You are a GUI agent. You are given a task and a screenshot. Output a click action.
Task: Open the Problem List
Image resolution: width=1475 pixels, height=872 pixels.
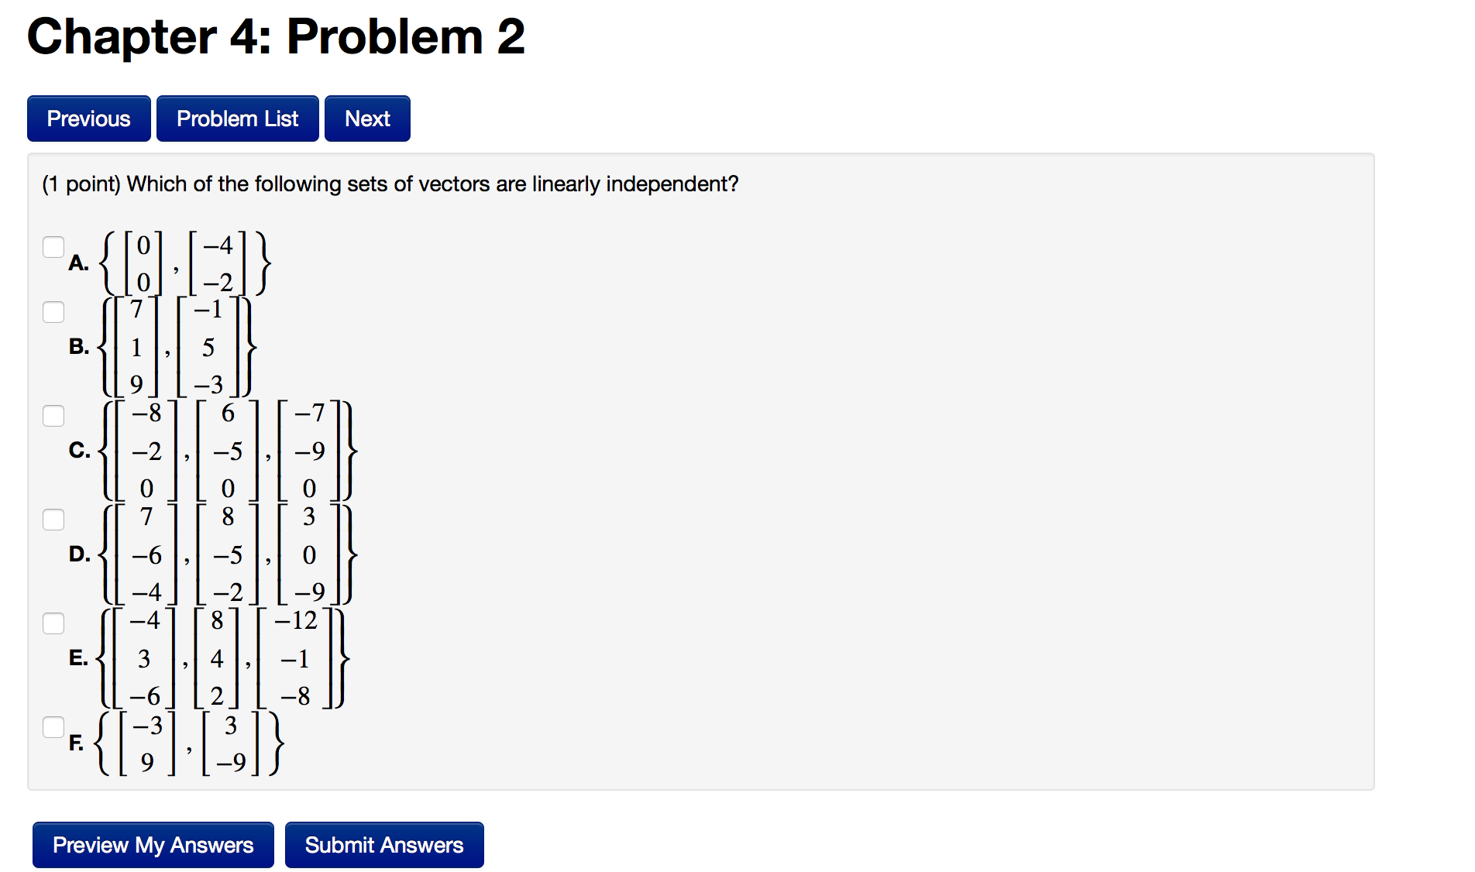237,118
